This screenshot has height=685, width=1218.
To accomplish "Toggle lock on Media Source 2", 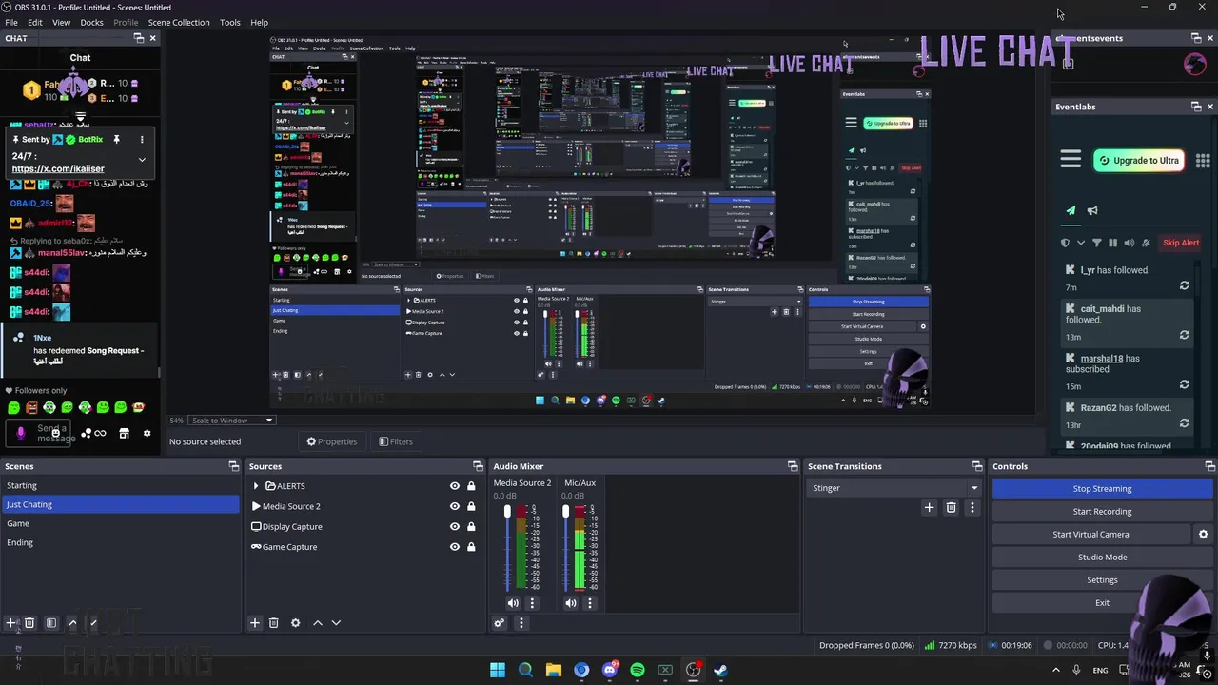I will coord(470,506).
